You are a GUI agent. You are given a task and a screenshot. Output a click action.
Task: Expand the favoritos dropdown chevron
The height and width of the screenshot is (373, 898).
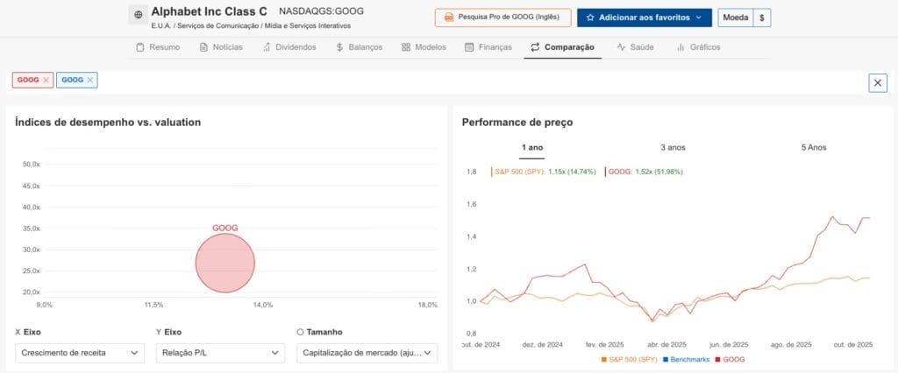(x=699, y=18)
